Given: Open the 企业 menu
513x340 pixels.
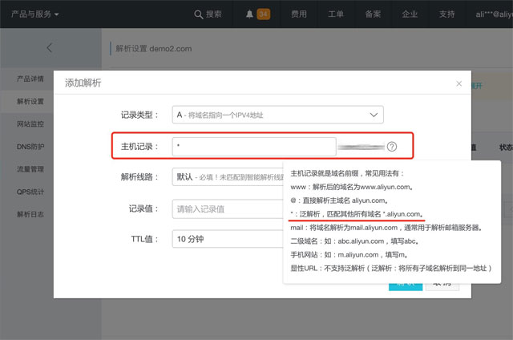Looking at the screenshot, I should (x=410, y=14).
